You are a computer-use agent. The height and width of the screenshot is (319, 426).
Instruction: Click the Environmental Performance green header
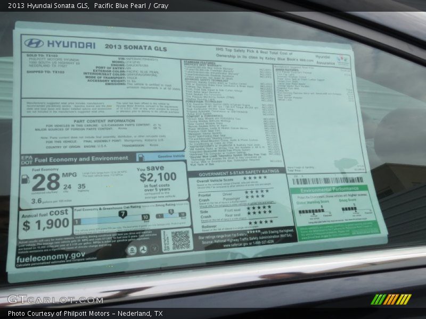pyautogui.click(x=330, y=189)
